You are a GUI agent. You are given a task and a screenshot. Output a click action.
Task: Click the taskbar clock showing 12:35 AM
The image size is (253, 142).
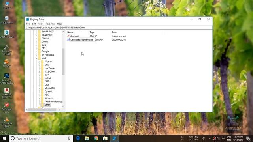tap(238, 138)
